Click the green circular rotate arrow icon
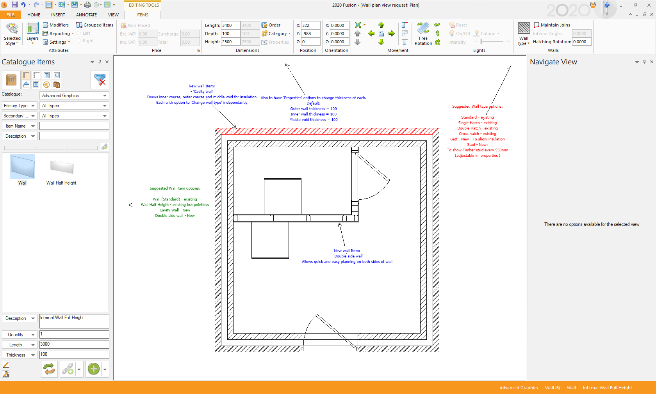Screen dimensions: 656x394 click(438, 42)
